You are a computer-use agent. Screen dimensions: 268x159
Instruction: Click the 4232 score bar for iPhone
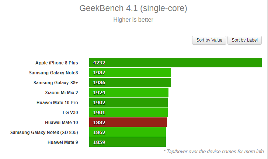tap(175, 63)
